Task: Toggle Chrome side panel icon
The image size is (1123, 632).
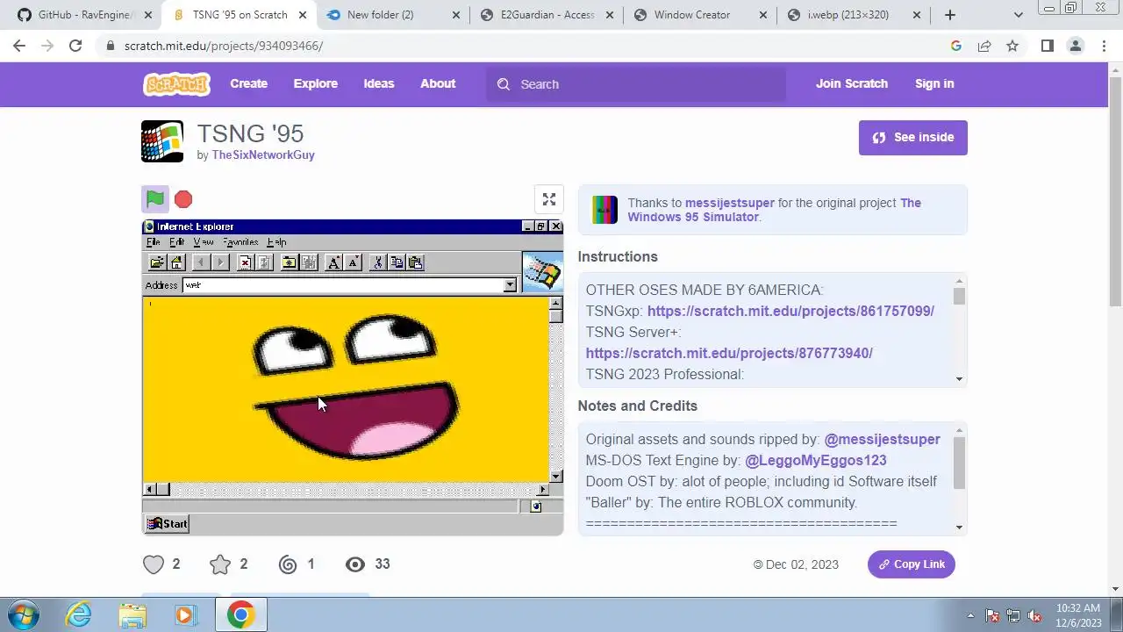Action: pos(1047,46)
